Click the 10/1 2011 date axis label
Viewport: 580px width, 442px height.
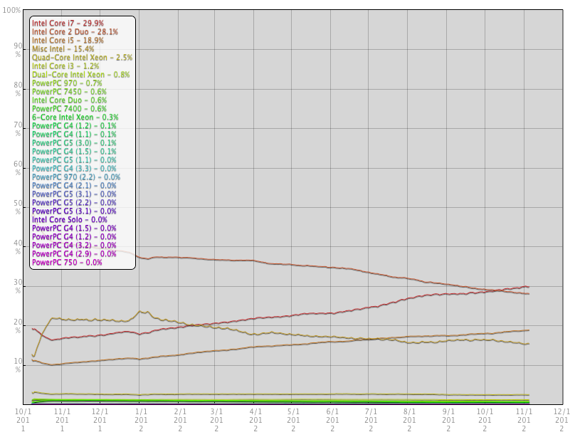coord(23,420)
